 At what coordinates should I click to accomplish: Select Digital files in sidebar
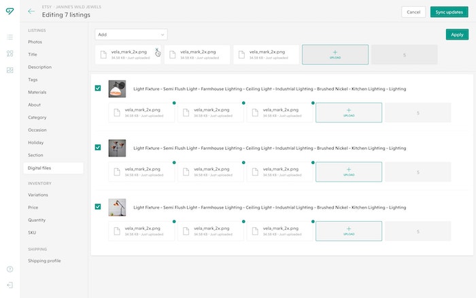tap(53, 168)
